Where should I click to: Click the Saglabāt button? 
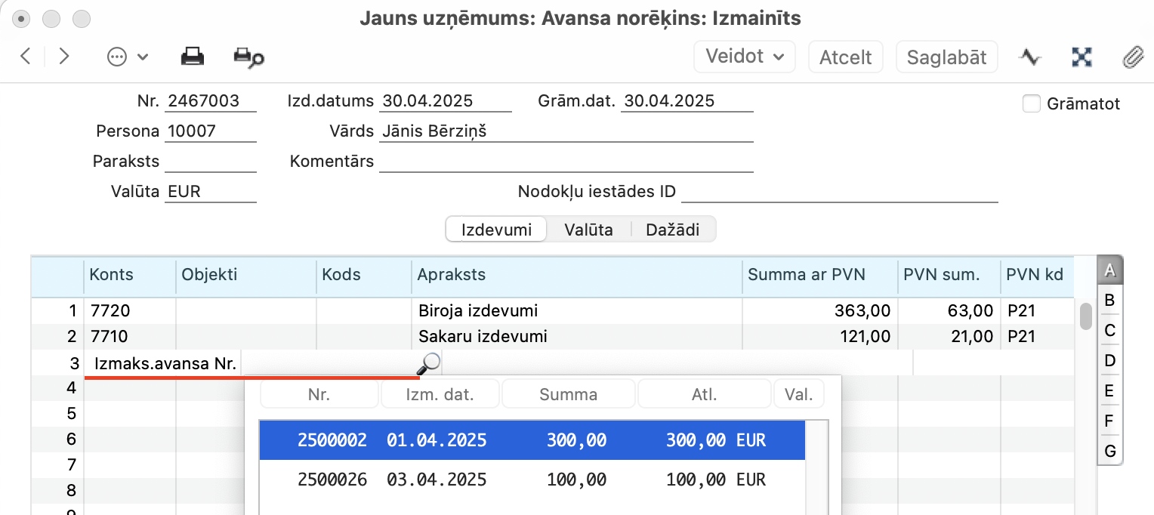946,57
